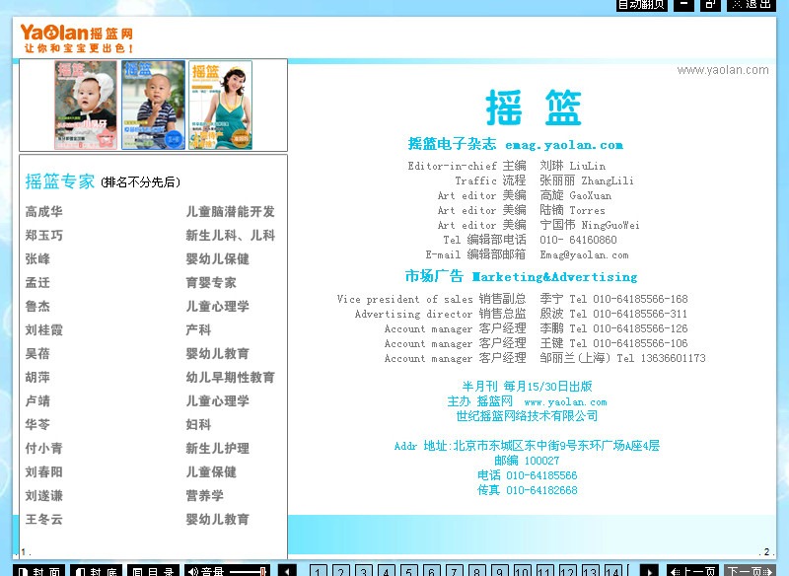
Task: Click the 自动翻页 auto page-turn button
Action: pyautogui.click(x=642, y=5)
